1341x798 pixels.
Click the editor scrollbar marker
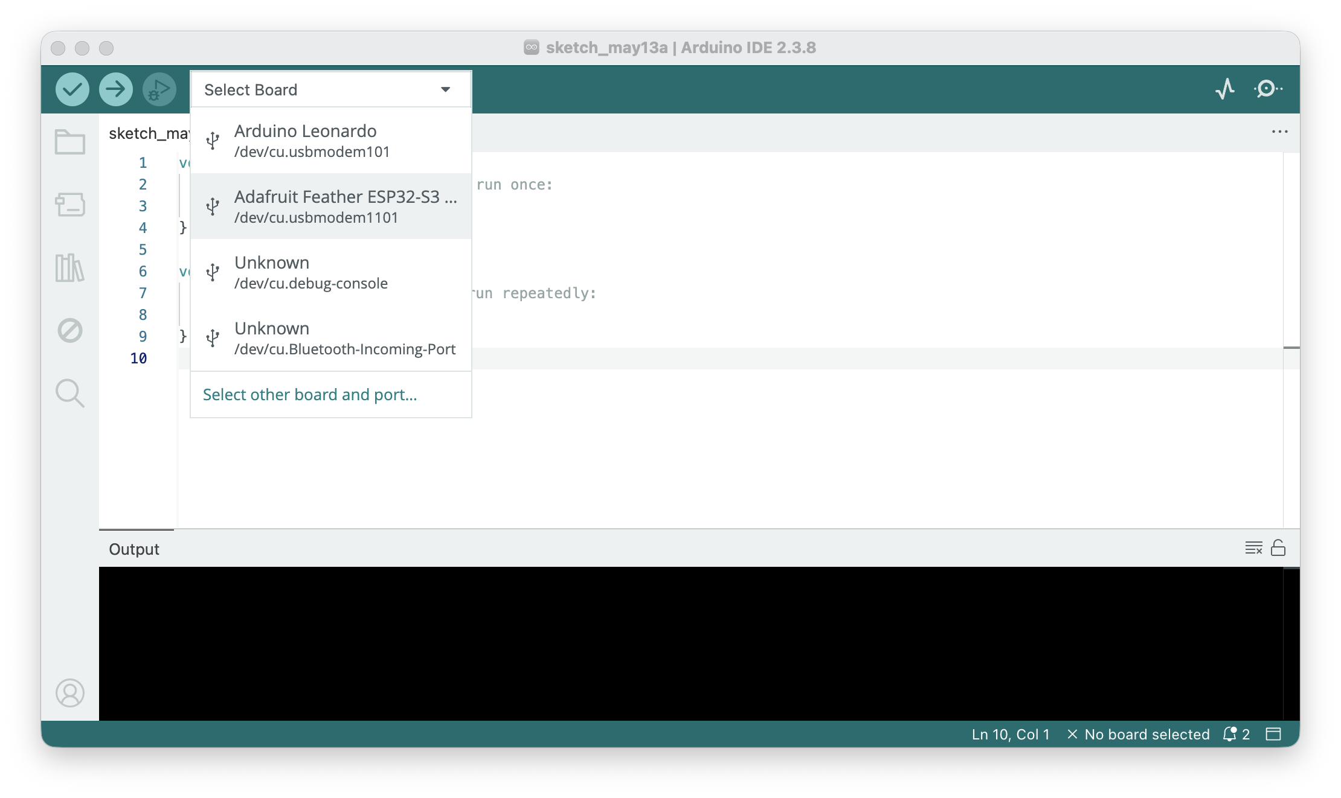(1291, 348)
